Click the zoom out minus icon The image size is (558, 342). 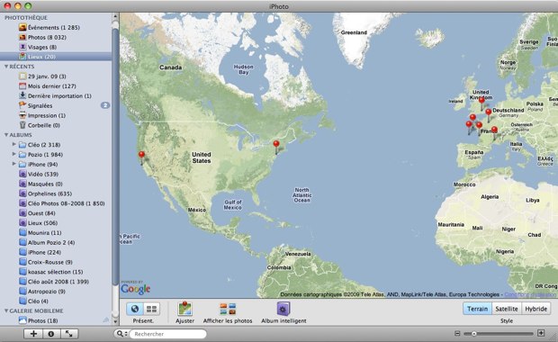tap(457, 334)
